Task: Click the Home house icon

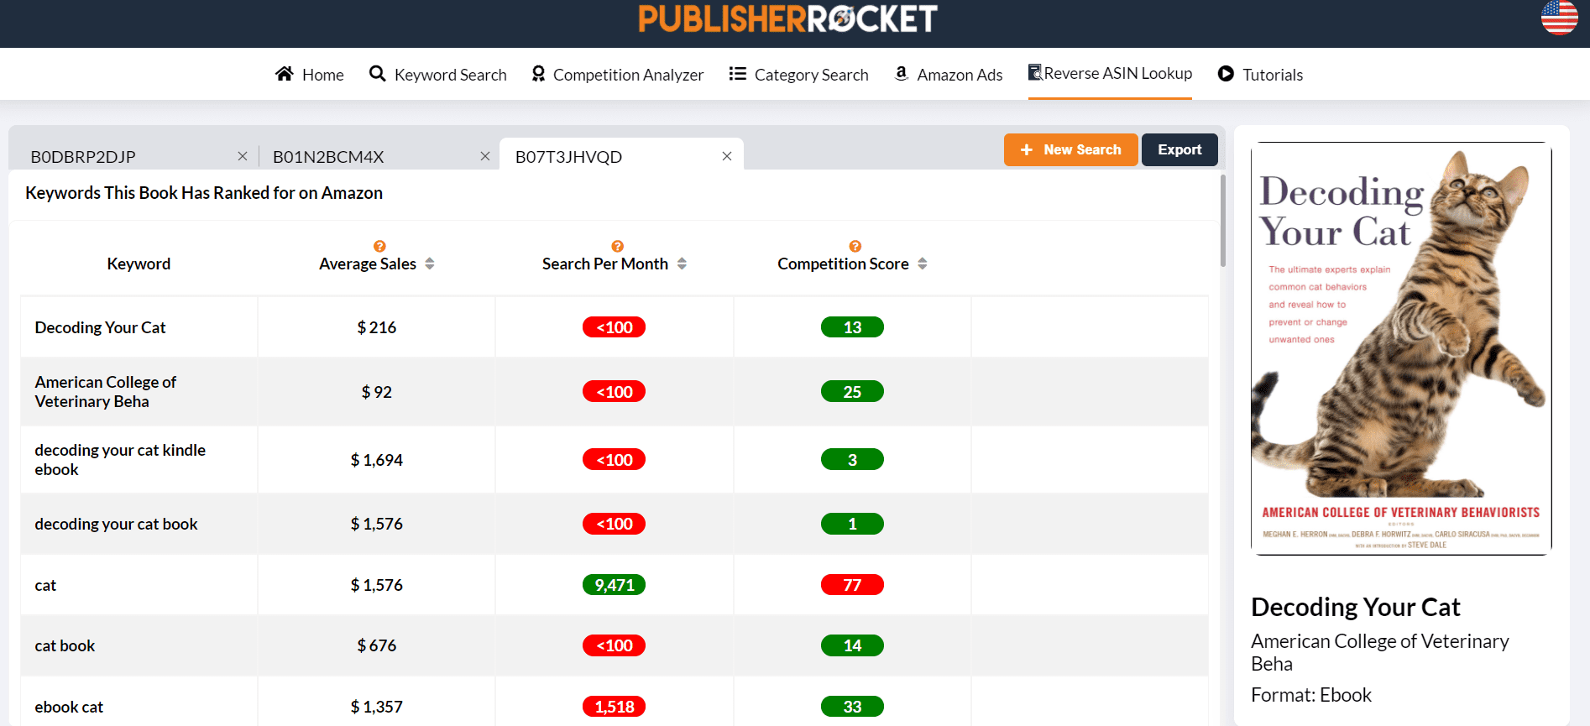Action: [x=285, y=74]
